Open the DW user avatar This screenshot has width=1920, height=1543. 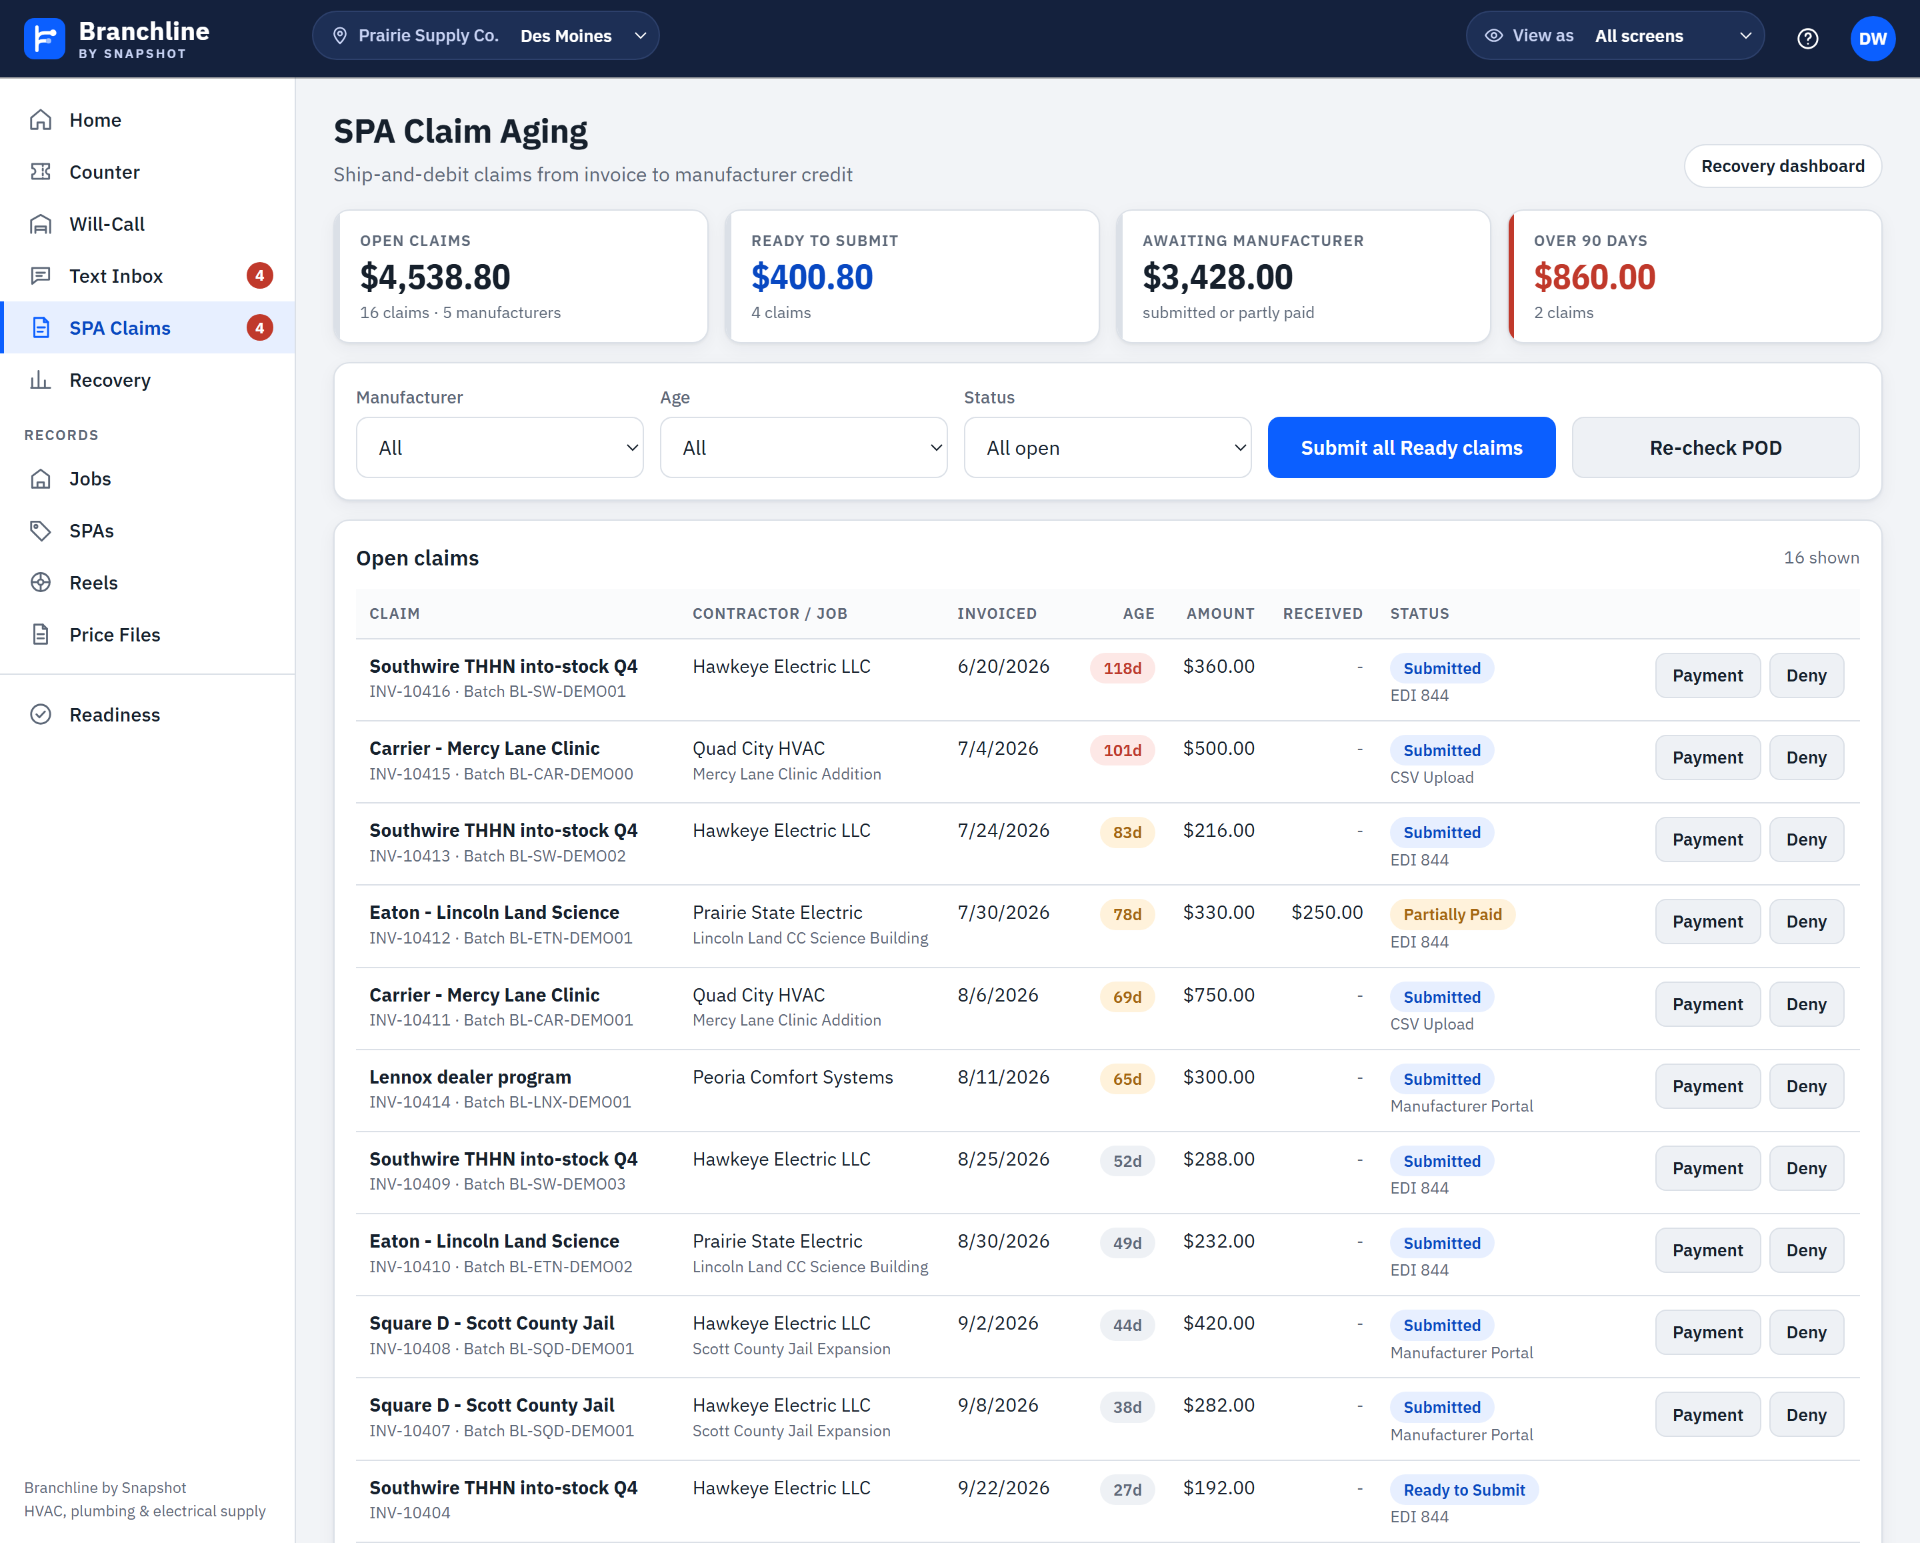click(1872, 38)
